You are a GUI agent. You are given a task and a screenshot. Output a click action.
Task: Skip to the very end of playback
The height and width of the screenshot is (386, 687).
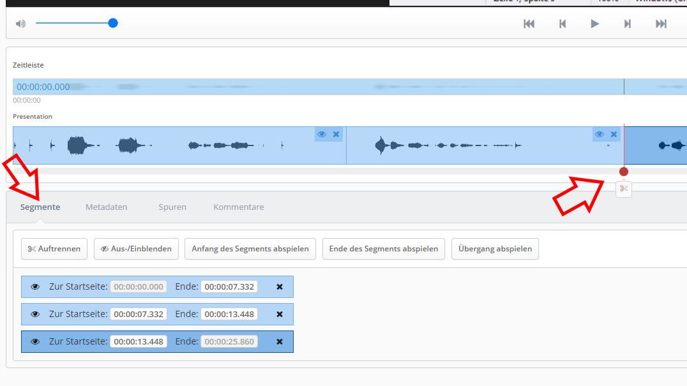(661, 24)
